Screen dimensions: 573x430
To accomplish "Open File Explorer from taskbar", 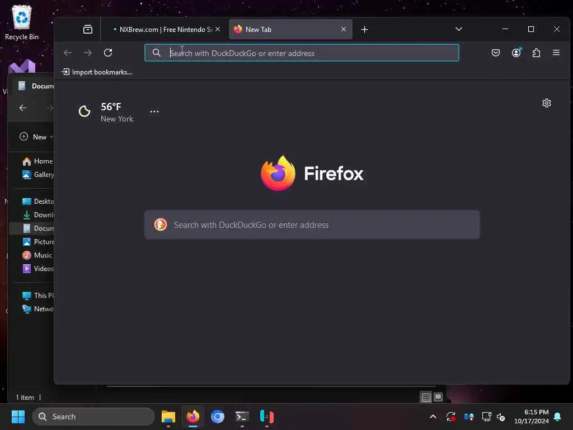I will click(168, 417).
